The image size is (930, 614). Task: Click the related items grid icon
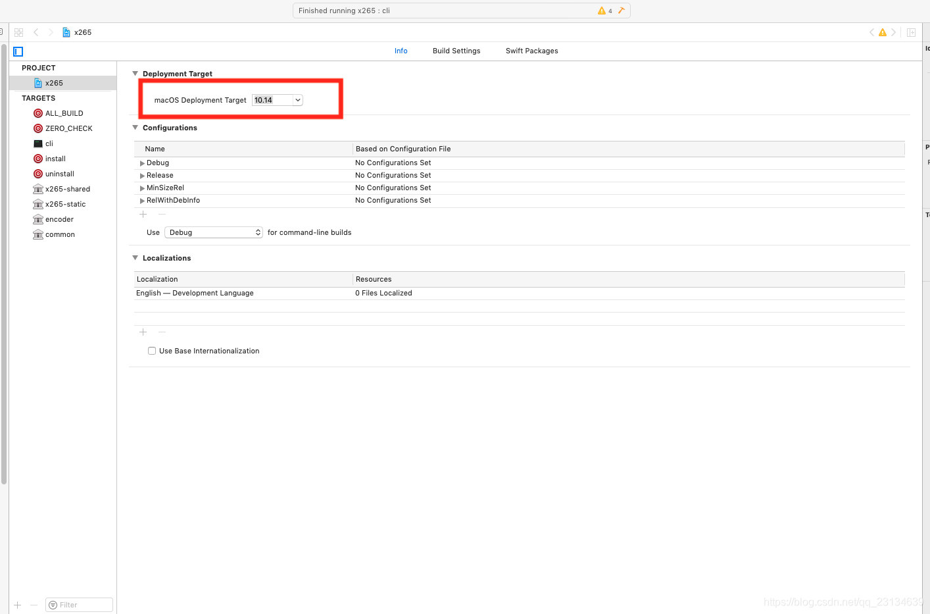tap(18, 32)
